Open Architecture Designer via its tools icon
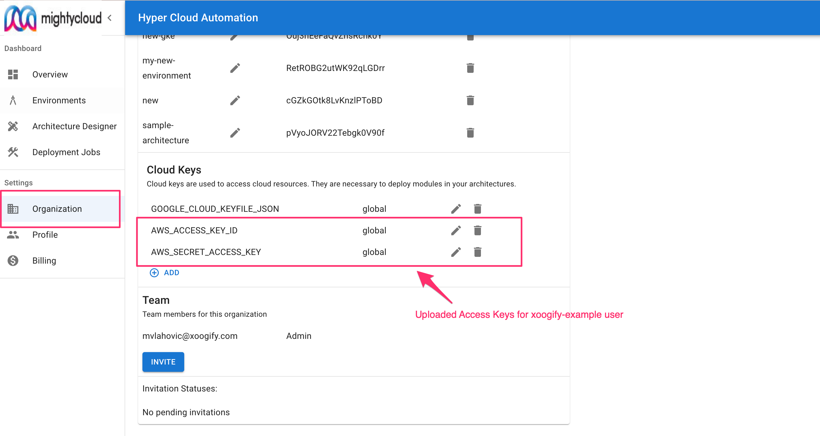This screenshot has width=820, height=436. coord(13,126)
